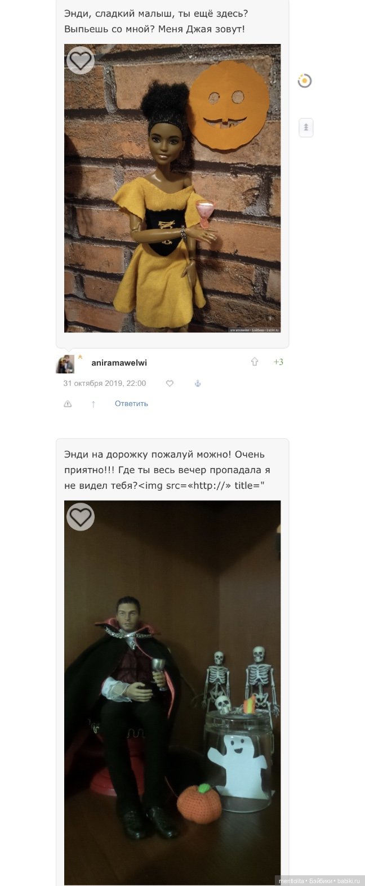Open the yellow-dress doll photo full size

pyautogui.click(x=172, y=188)
